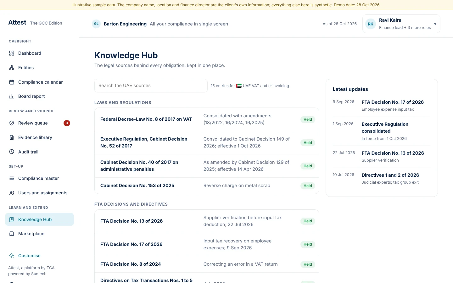Open FTA Decision No. 8 of 2024 row
The height and width of the screenshot is (283, 453).
tap(207, 264)
